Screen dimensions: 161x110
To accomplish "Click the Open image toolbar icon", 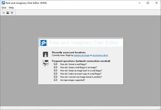I will point(8,13).
